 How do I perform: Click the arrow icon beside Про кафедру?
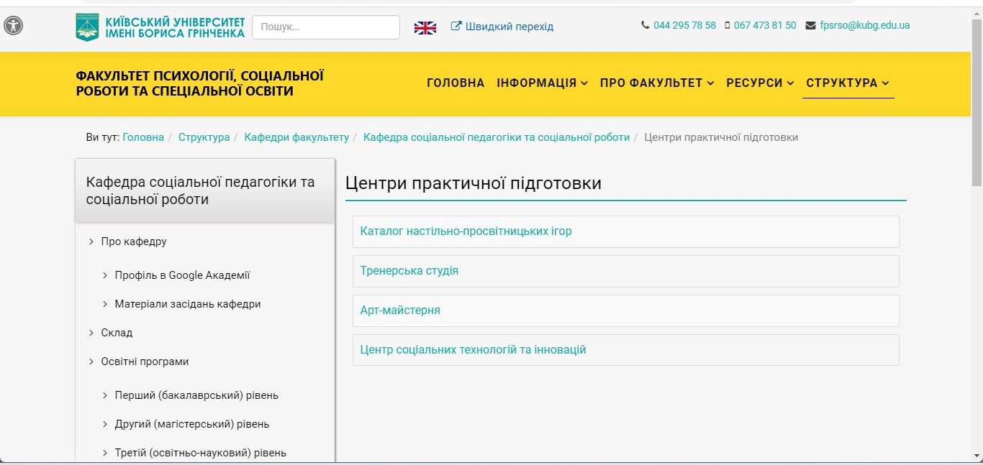(x=91, y=241)
